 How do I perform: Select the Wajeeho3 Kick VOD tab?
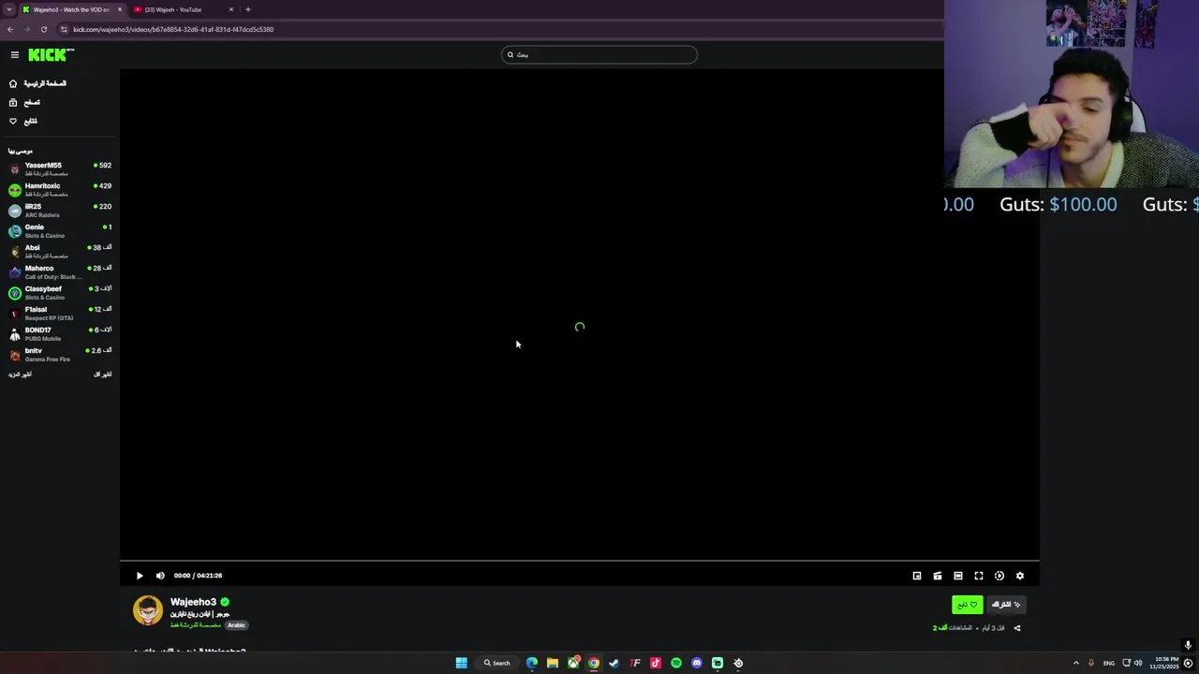tap(71, 9)
